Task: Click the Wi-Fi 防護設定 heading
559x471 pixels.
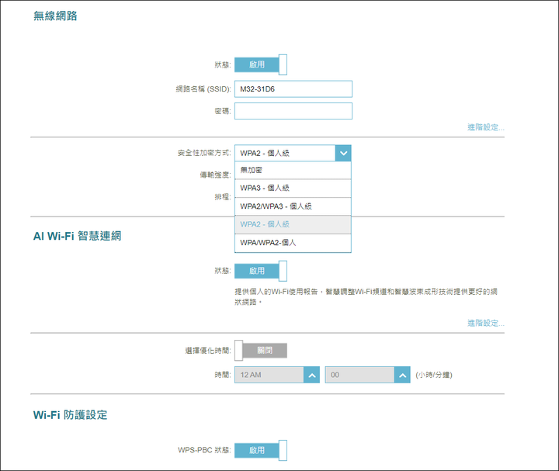Action: 70,414
